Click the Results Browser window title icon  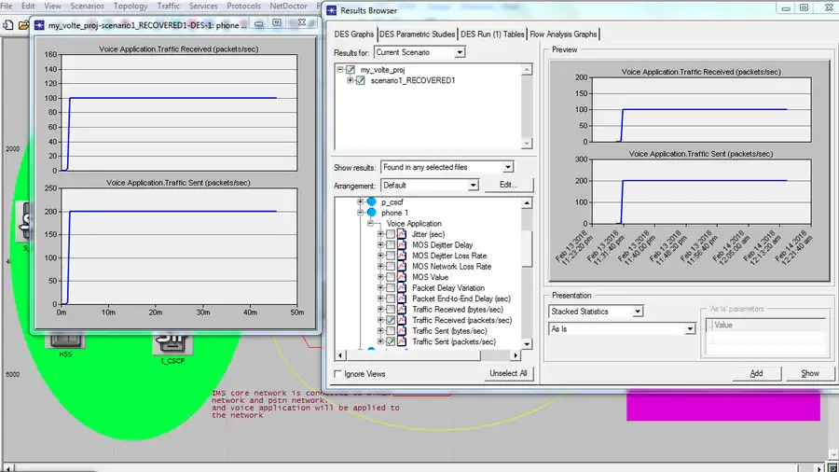332,10
